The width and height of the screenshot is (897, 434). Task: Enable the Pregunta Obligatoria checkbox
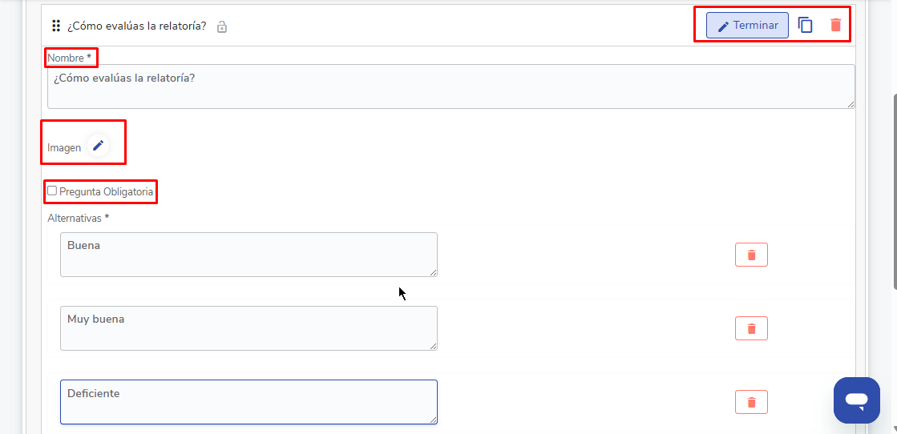(52, 191)
